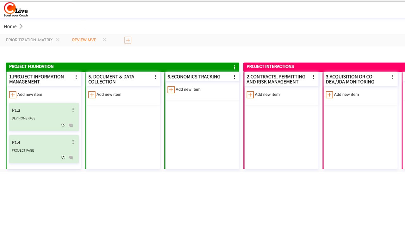
Task: Open P1.3 card options menu
Action: 73,110
